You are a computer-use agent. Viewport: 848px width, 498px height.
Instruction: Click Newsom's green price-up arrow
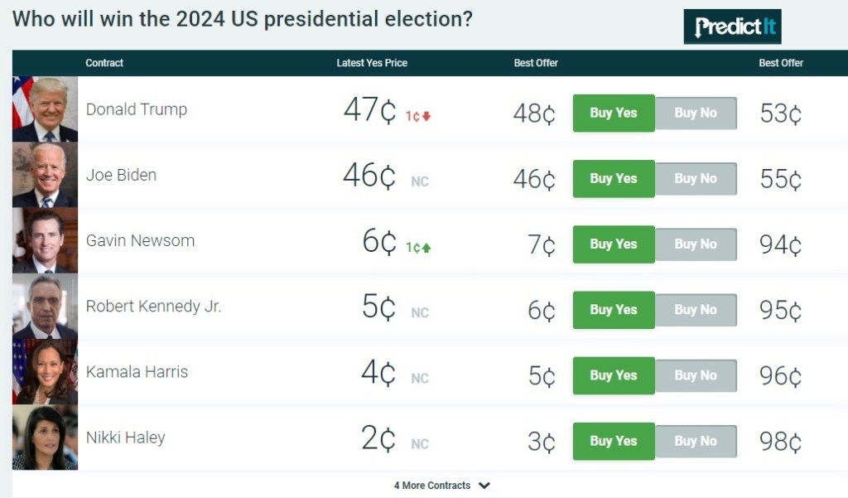pos(426,248)
